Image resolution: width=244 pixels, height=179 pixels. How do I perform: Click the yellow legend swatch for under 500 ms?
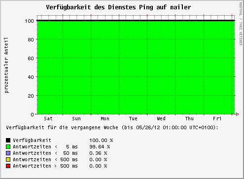point(8,159)
